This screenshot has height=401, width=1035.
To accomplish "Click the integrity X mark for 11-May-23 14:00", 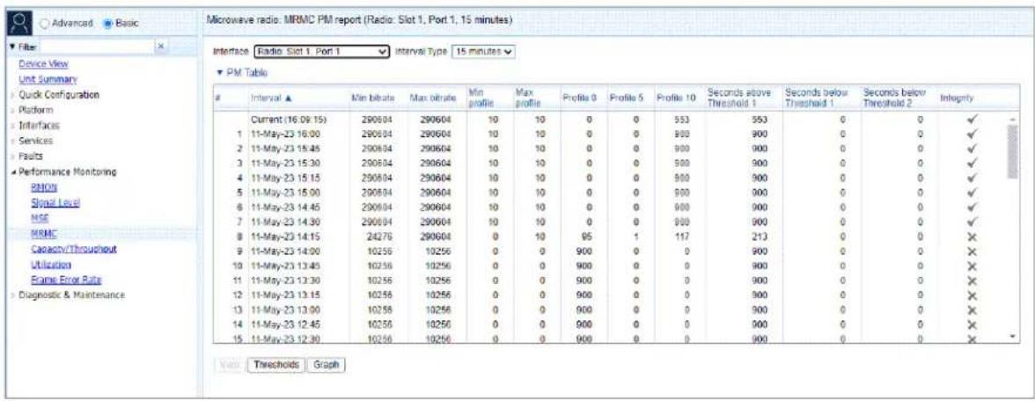I will coord(971,252).
